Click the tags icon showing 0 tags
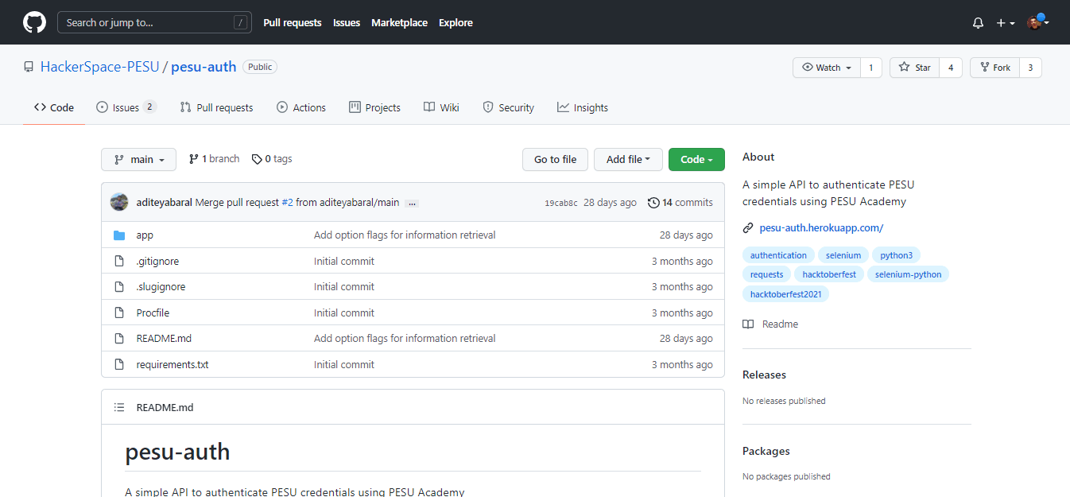 [257, 159]
